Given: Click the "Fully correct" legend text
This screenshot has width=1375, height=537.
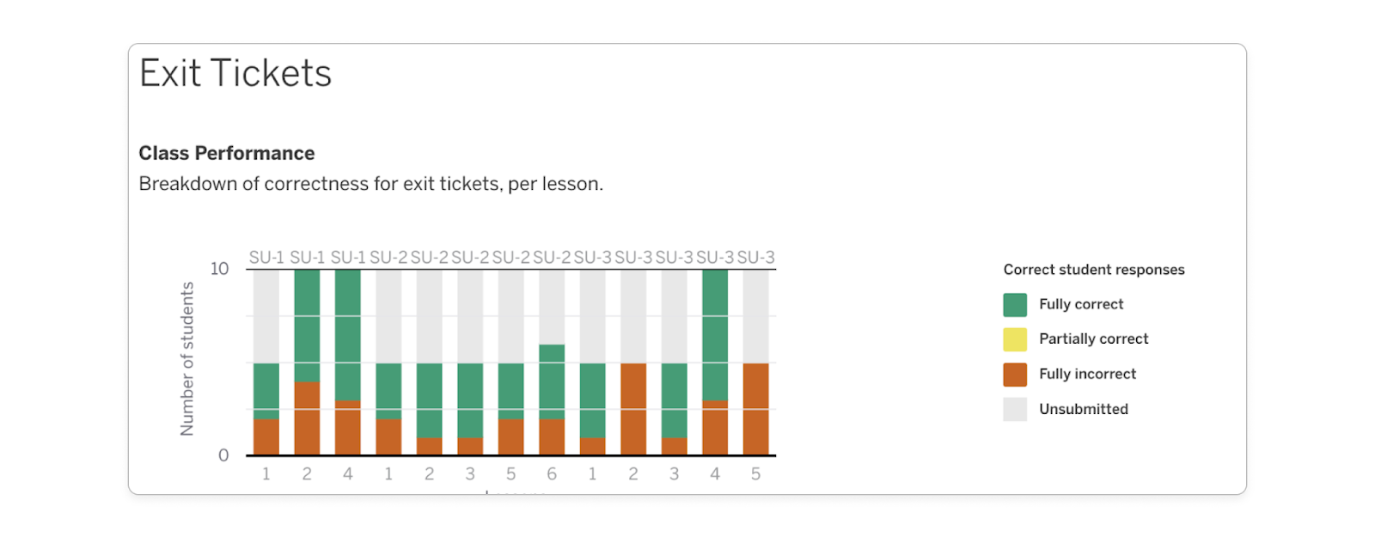Looking at the screenshot, I should 1081,304.
